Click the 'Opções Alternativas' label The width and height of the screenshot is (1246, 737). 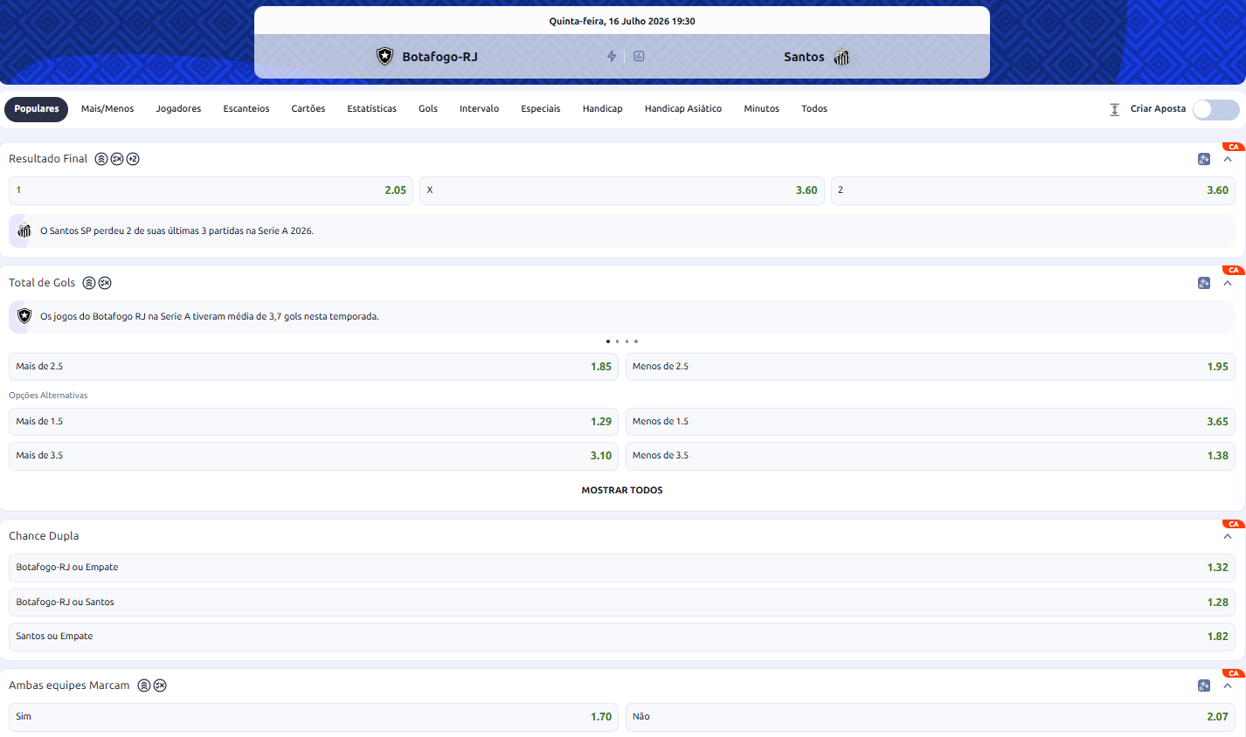(x=48, y=396)
